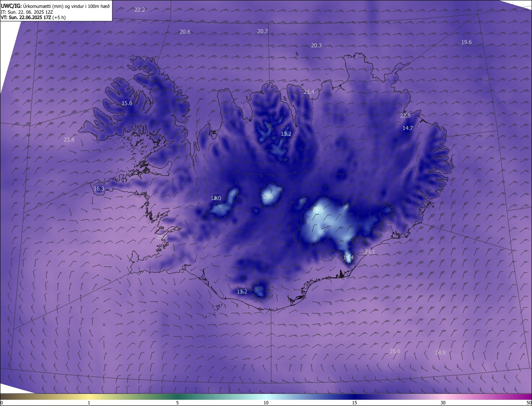This screenshot has width=532, height=406.
Task: Click the 19.6 value label
Action: (466, 42)
